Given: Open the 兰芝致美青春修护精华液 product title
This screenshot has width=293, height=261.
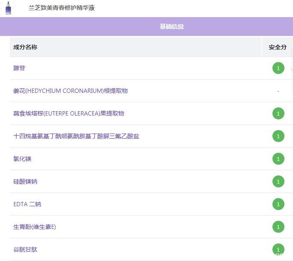Looking at the screenshot, I should [62, 8].
